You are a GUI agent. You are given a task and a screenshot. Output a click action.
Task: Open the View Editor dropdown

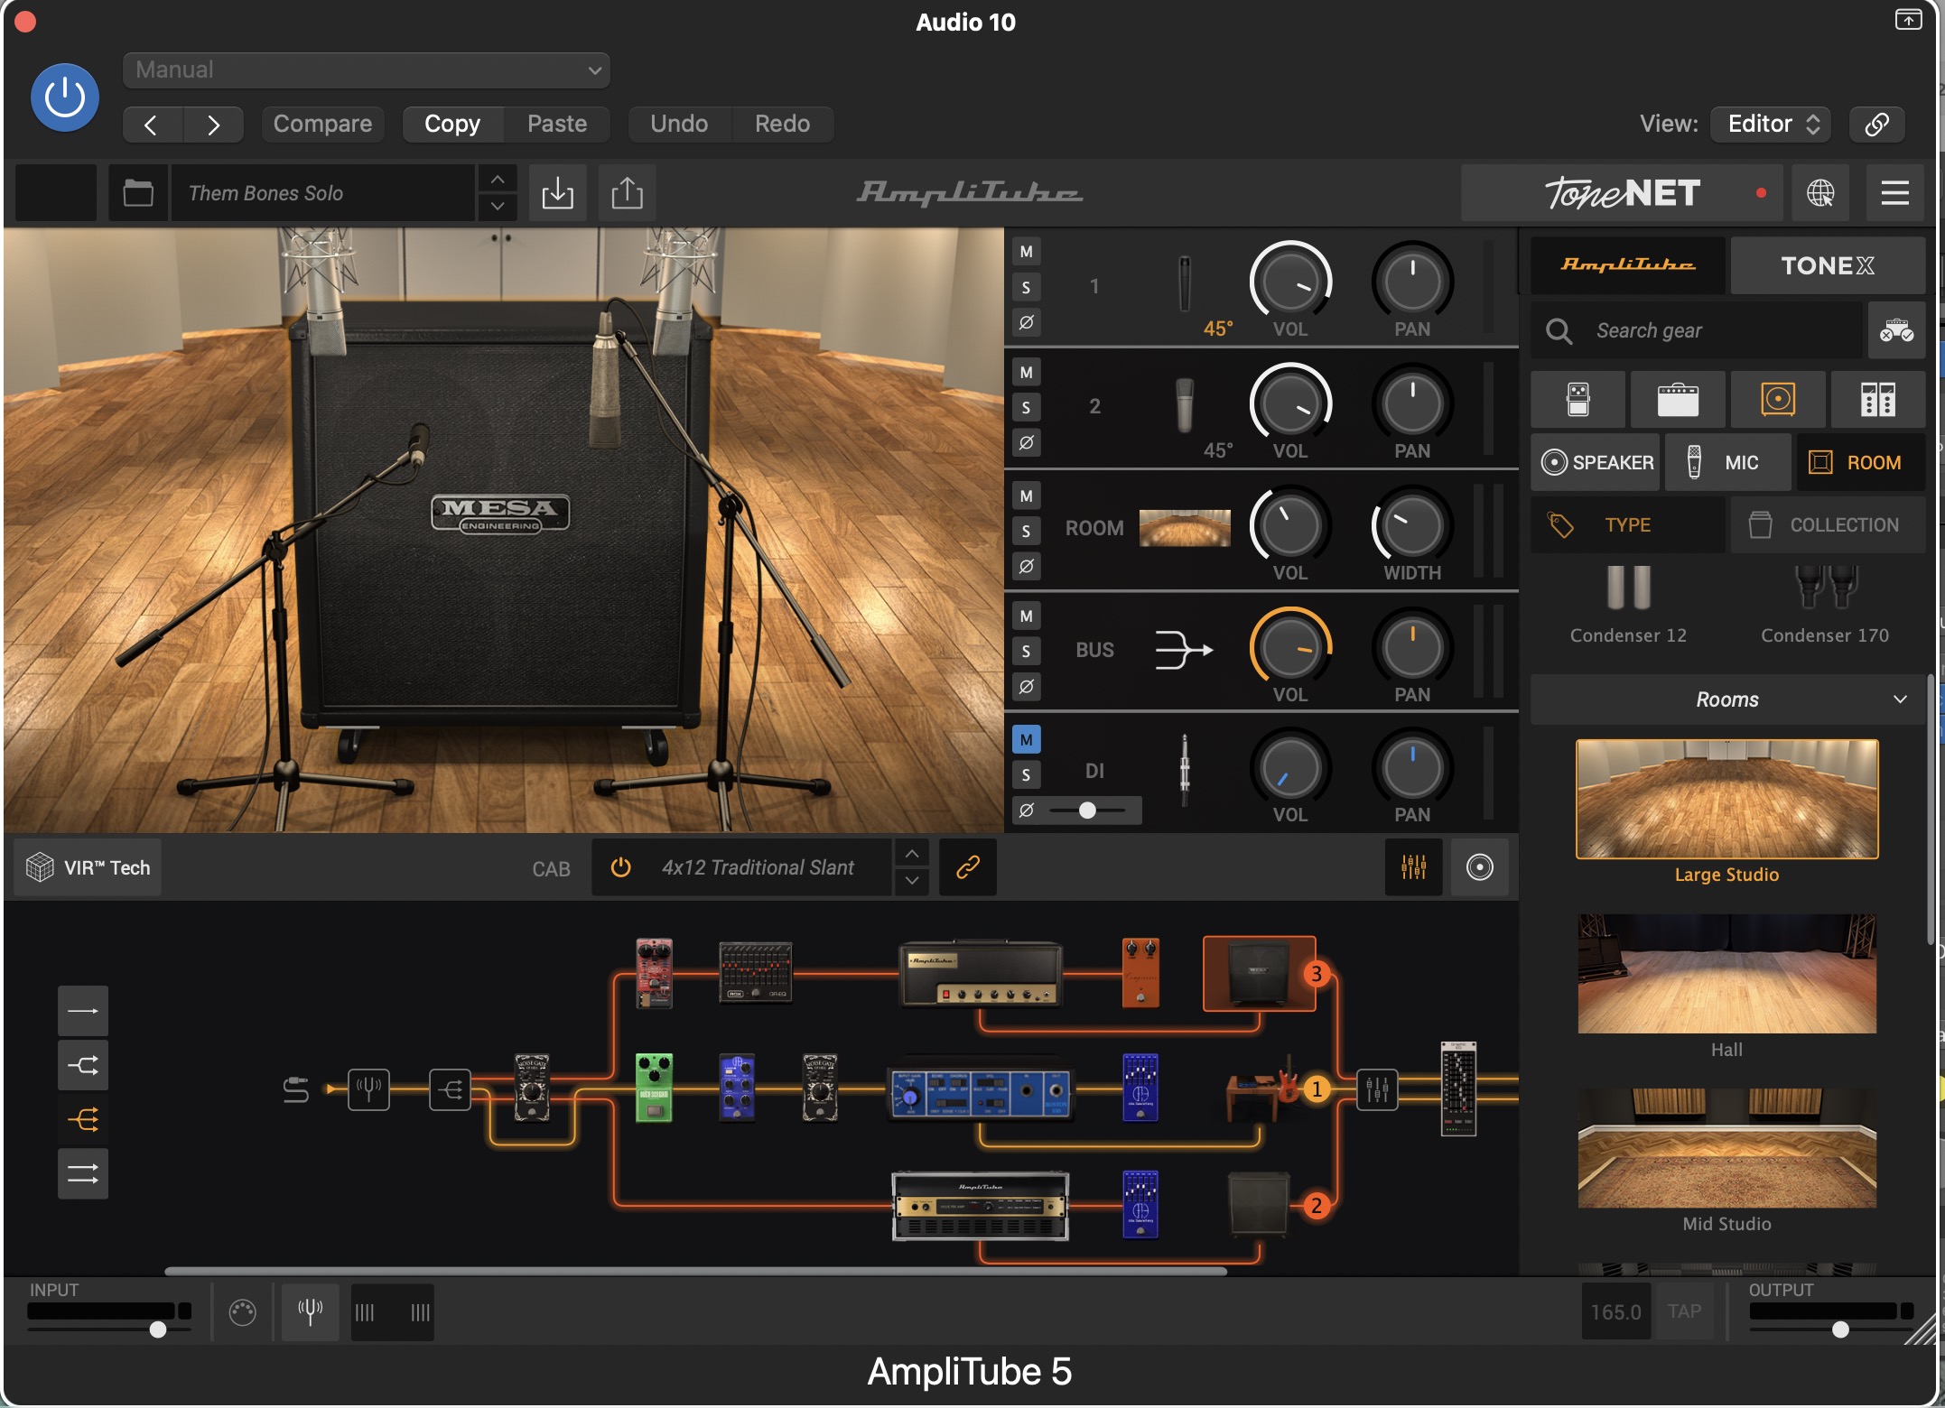tap(1770, 124)
